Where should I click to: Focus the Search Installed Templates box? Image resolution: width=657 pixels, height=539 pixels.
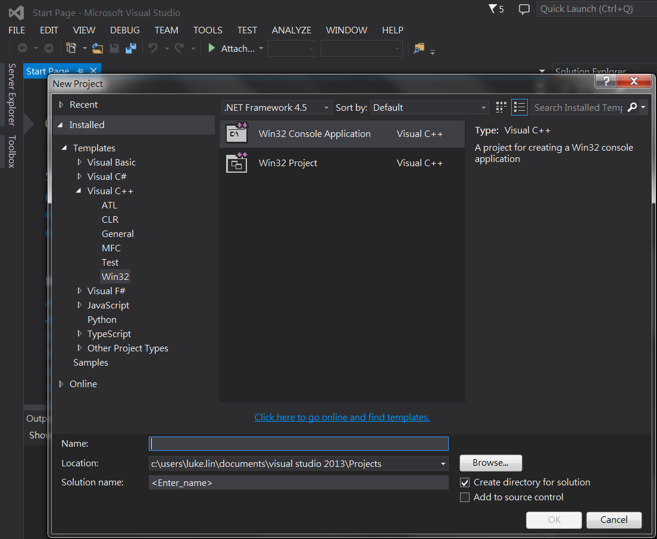[578, 107]
